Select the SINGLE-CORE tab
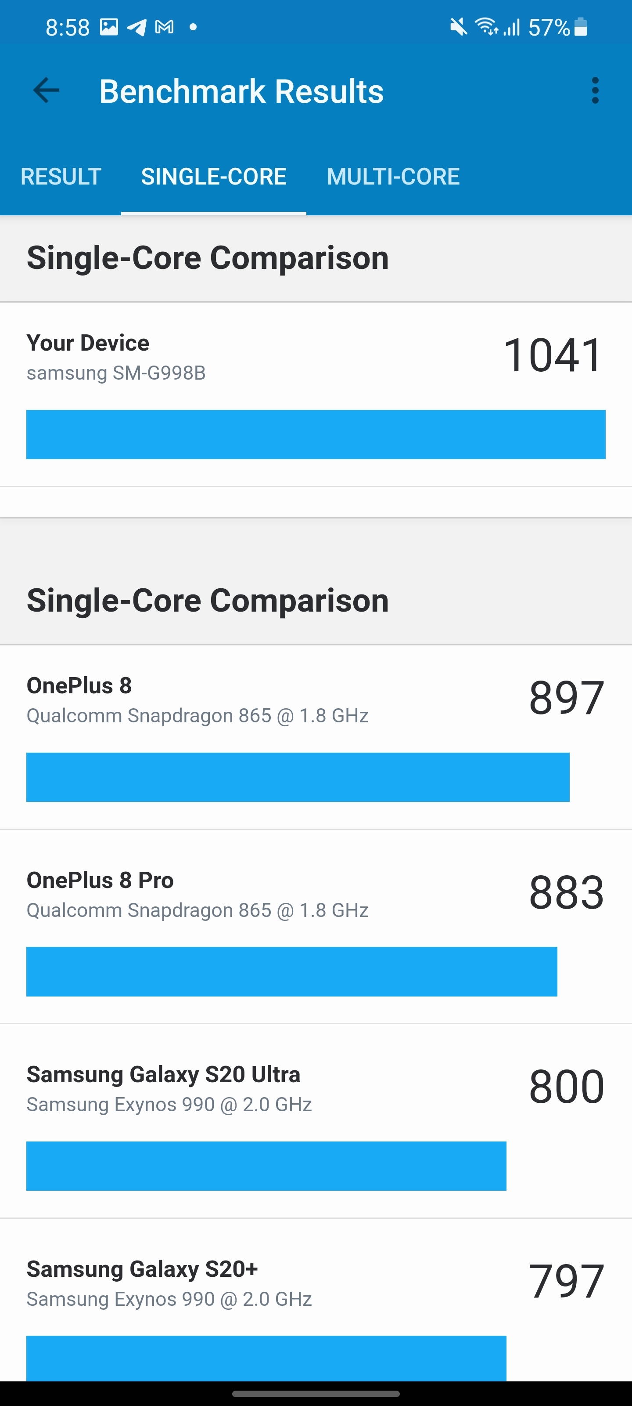The height and width of the screenshot is (1406, 632). [213, 176]
